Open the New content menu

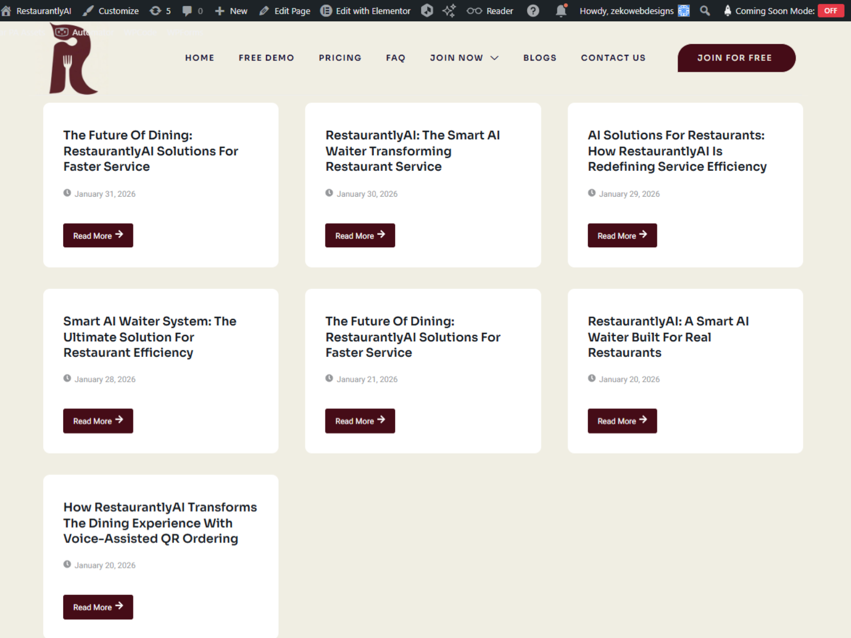click(x=231, y=11)
